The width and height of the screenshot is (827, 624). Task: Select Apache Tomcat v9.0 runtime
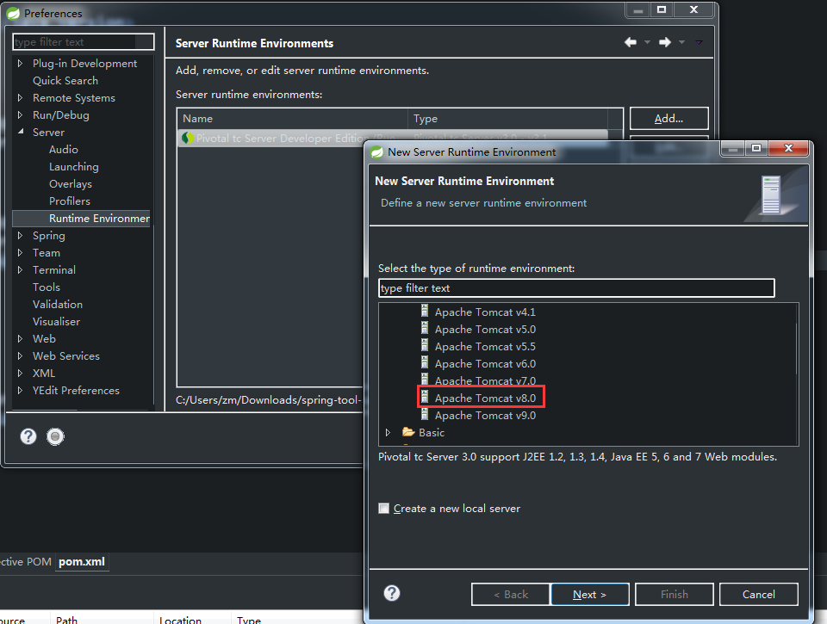click(x=485, y=416)
